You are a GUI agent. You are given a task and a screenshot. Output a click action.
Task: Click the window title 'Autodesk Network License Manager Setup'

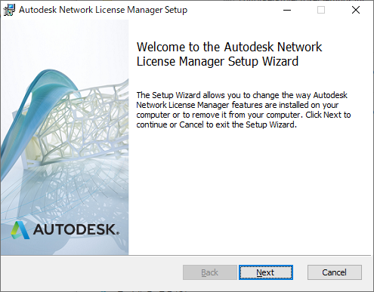103,10
